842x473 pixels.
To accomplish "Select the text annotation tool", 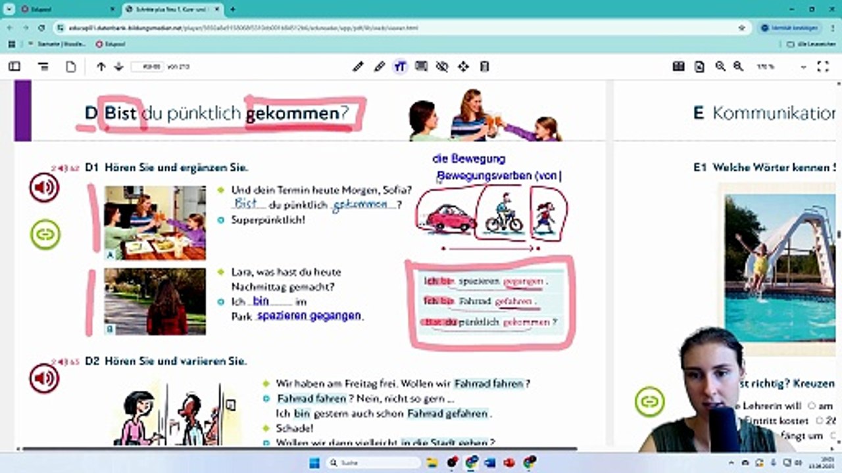I will [400, 66].
